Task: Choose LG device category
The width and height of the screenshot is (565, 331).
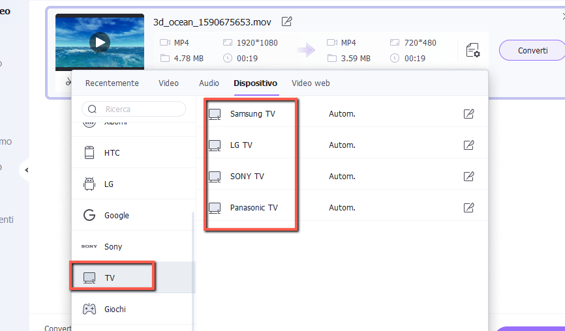Action: [x=108, y=184]
